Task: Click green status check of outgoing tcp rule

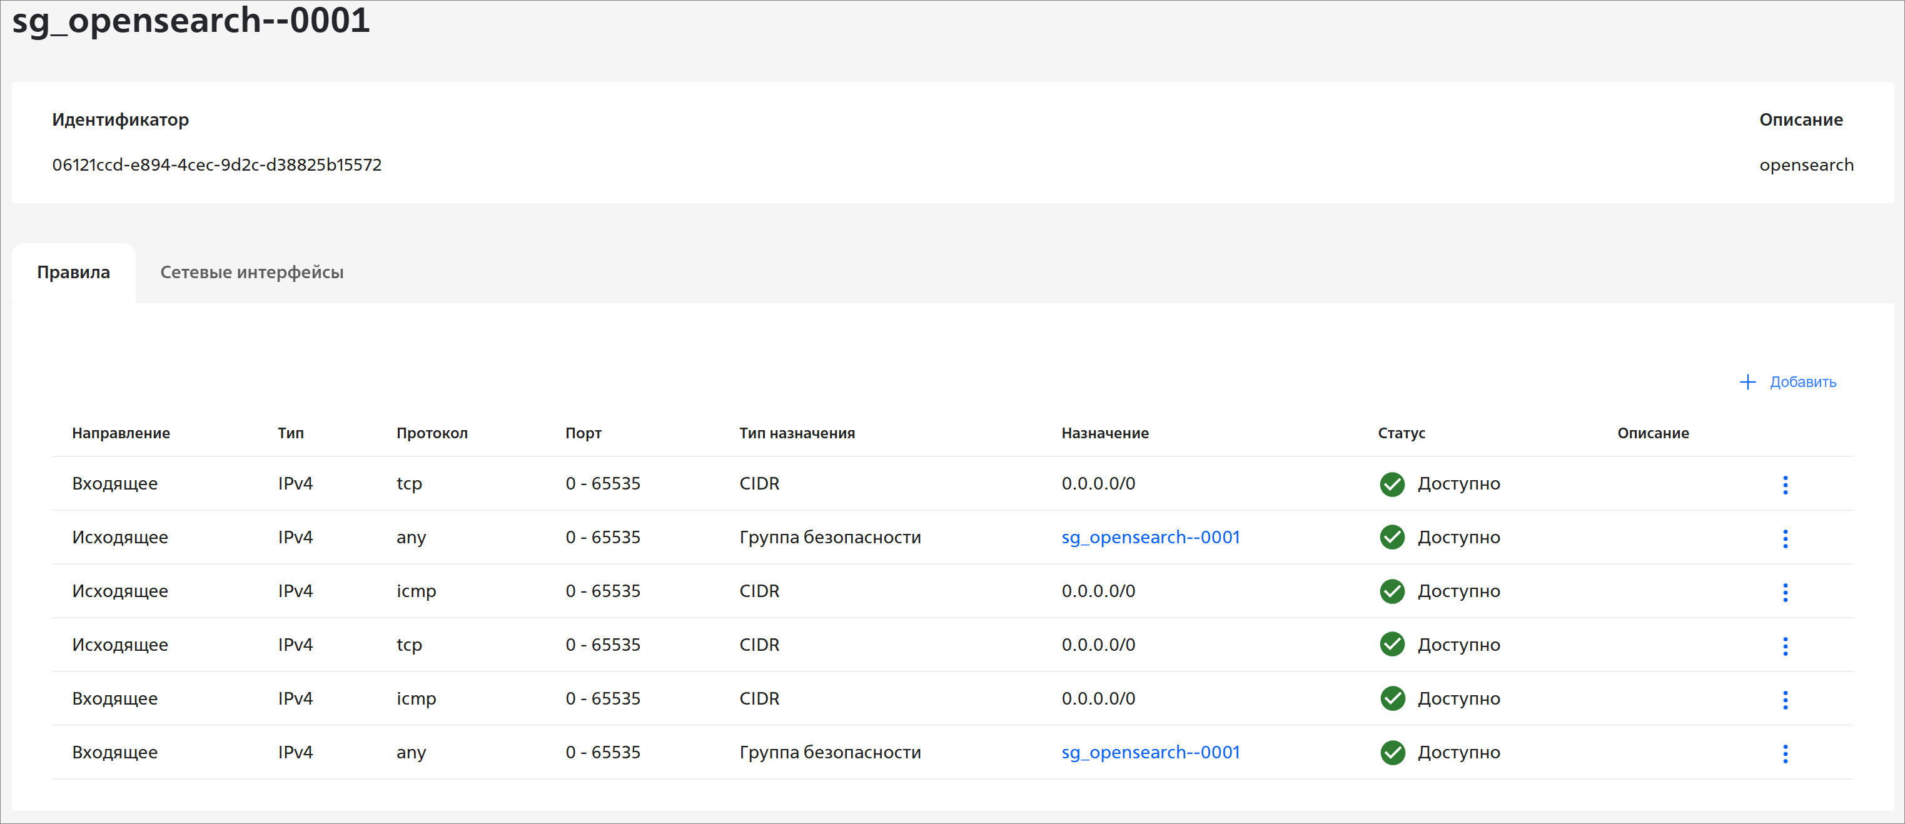Action: [x=1392, y=645]
